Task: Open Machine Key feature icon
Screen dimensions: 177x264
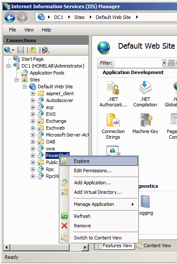Action: 146,120
